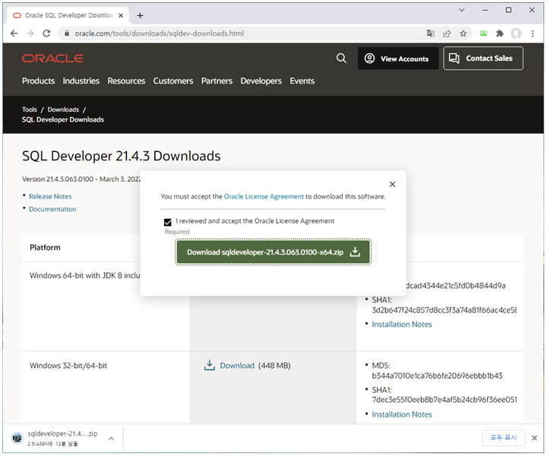Click the View Accounts button

(x=398, y=59)
